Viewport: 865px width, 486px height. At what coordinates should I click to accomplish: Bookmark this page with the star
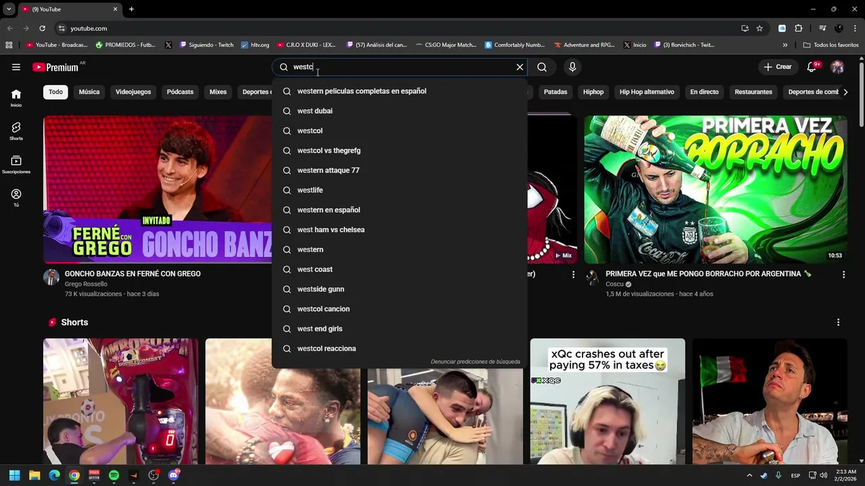pyautogui.click(x=760, y=28)
